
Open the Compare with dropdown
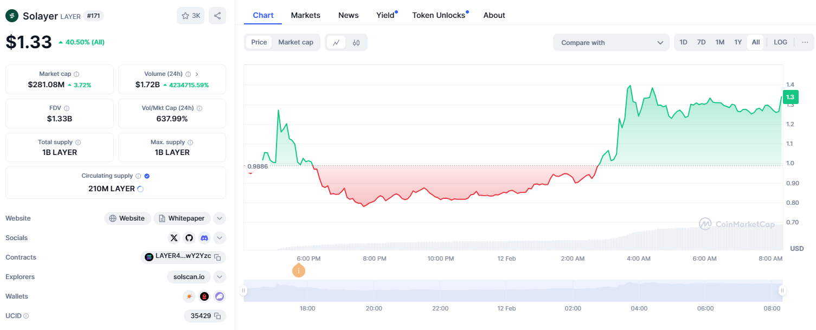click(611, 42)
